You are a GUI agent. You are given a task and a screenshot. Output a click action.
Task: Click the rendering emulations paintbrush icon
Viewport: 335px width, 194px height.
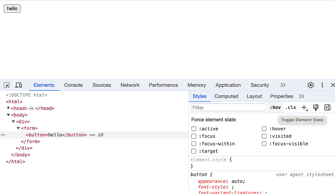point(315,107)
